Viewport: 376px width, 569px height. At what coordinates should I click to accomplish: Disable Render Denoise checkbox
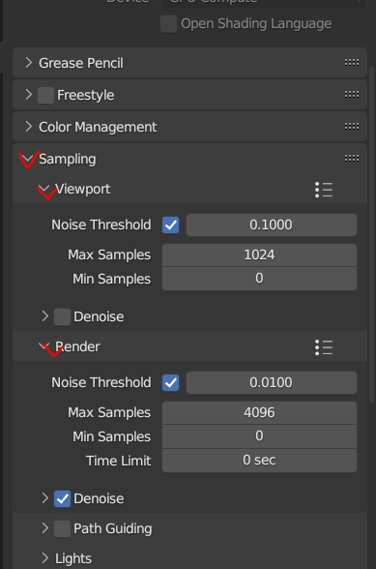(x=63, y=499)
